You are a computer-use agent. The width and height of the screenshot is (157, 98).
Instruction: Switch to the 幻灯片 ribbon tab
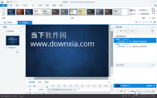click(x=25, y=5)
